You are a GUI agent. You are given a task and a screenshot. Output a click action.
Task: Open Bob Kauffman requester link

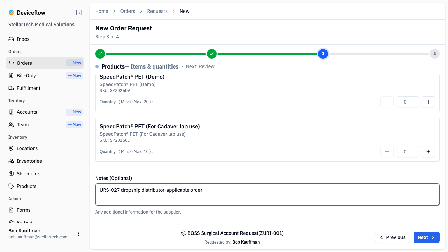[246, 242]
